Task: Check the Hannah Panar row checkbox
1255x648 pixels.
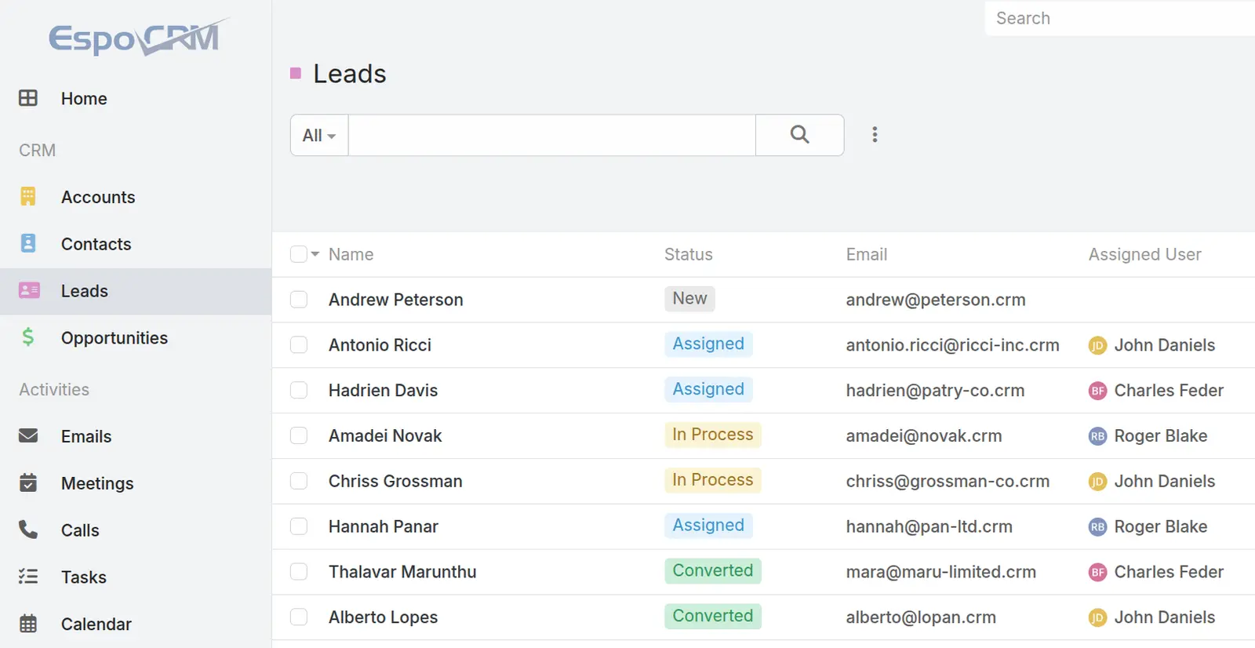Action: pos(299,527)
